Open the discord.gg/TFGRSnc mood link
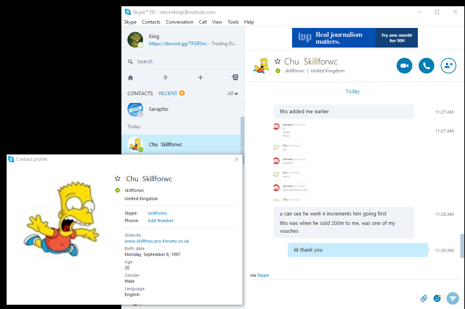This screenshot has height=309, width=465. pos(178,44)
